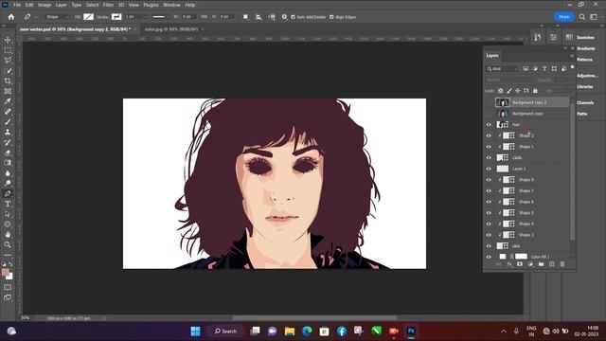Show hidden system tray icons

(504, 332)
